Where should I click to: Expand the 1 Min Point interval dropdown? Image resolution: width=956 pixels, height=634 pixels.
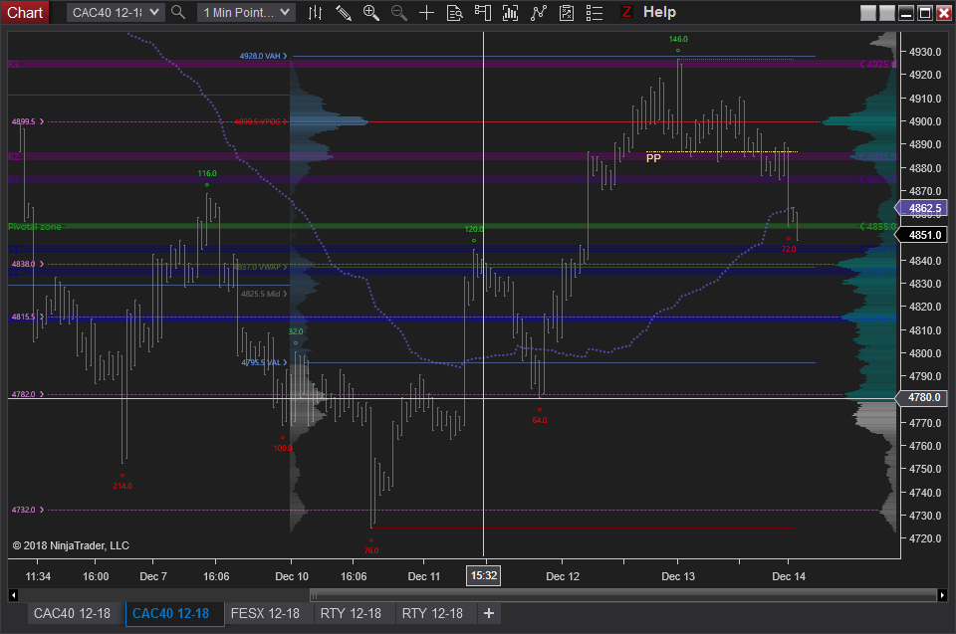pos(246,12)
